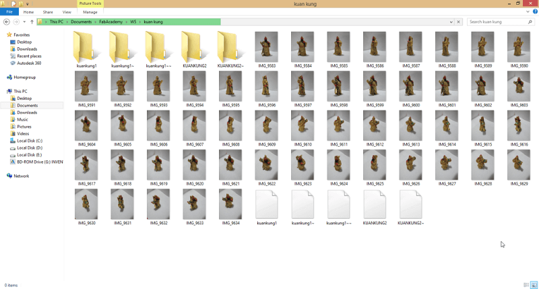Select the blank kuankung1 file icon

tap(266, 205)
